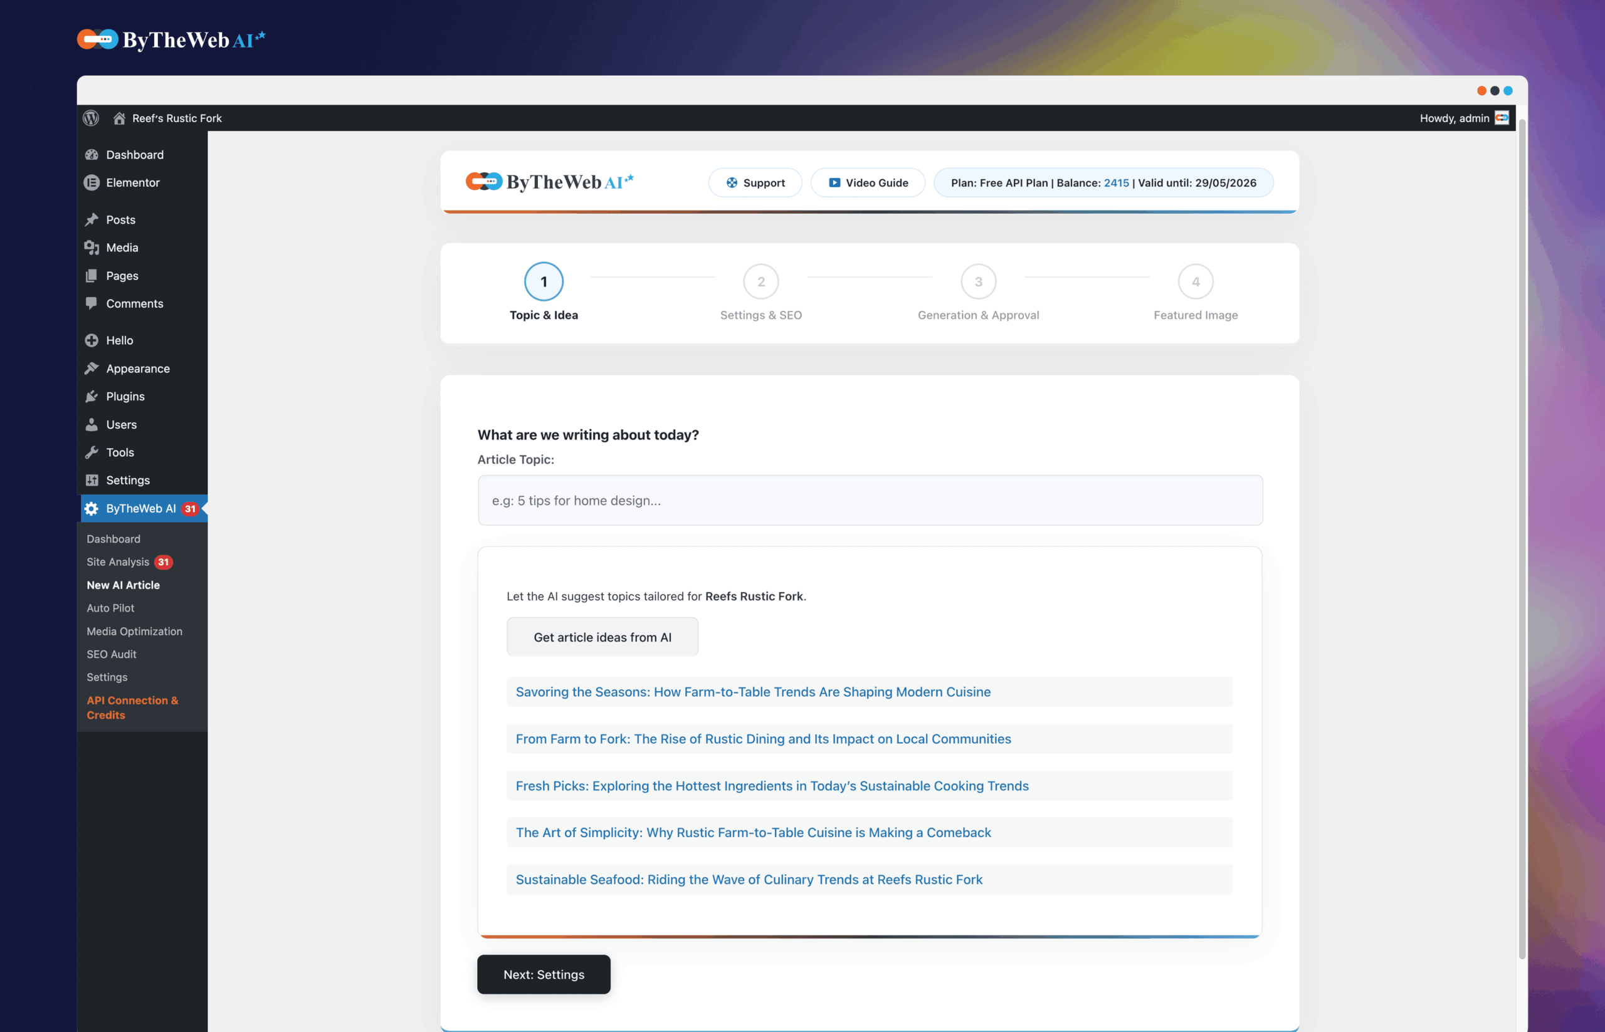Viewport: 1605px width, 1032px height.
Task: Click the Posts pin icon
Action: 92,220
